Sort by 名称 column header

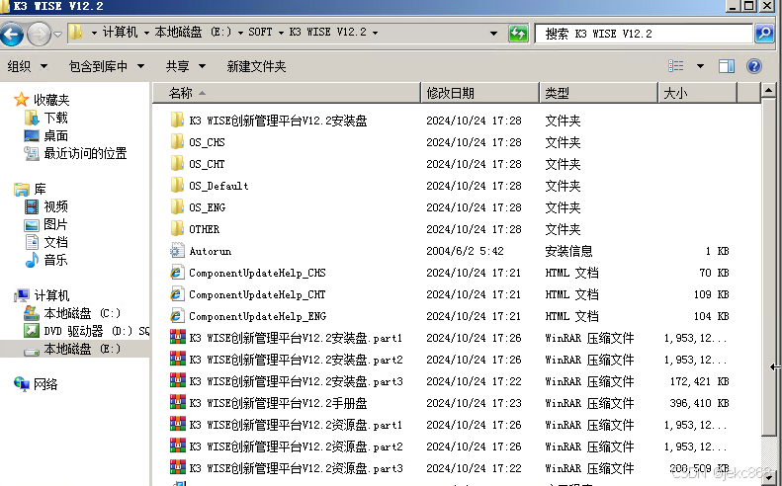[x=287, y=93]
